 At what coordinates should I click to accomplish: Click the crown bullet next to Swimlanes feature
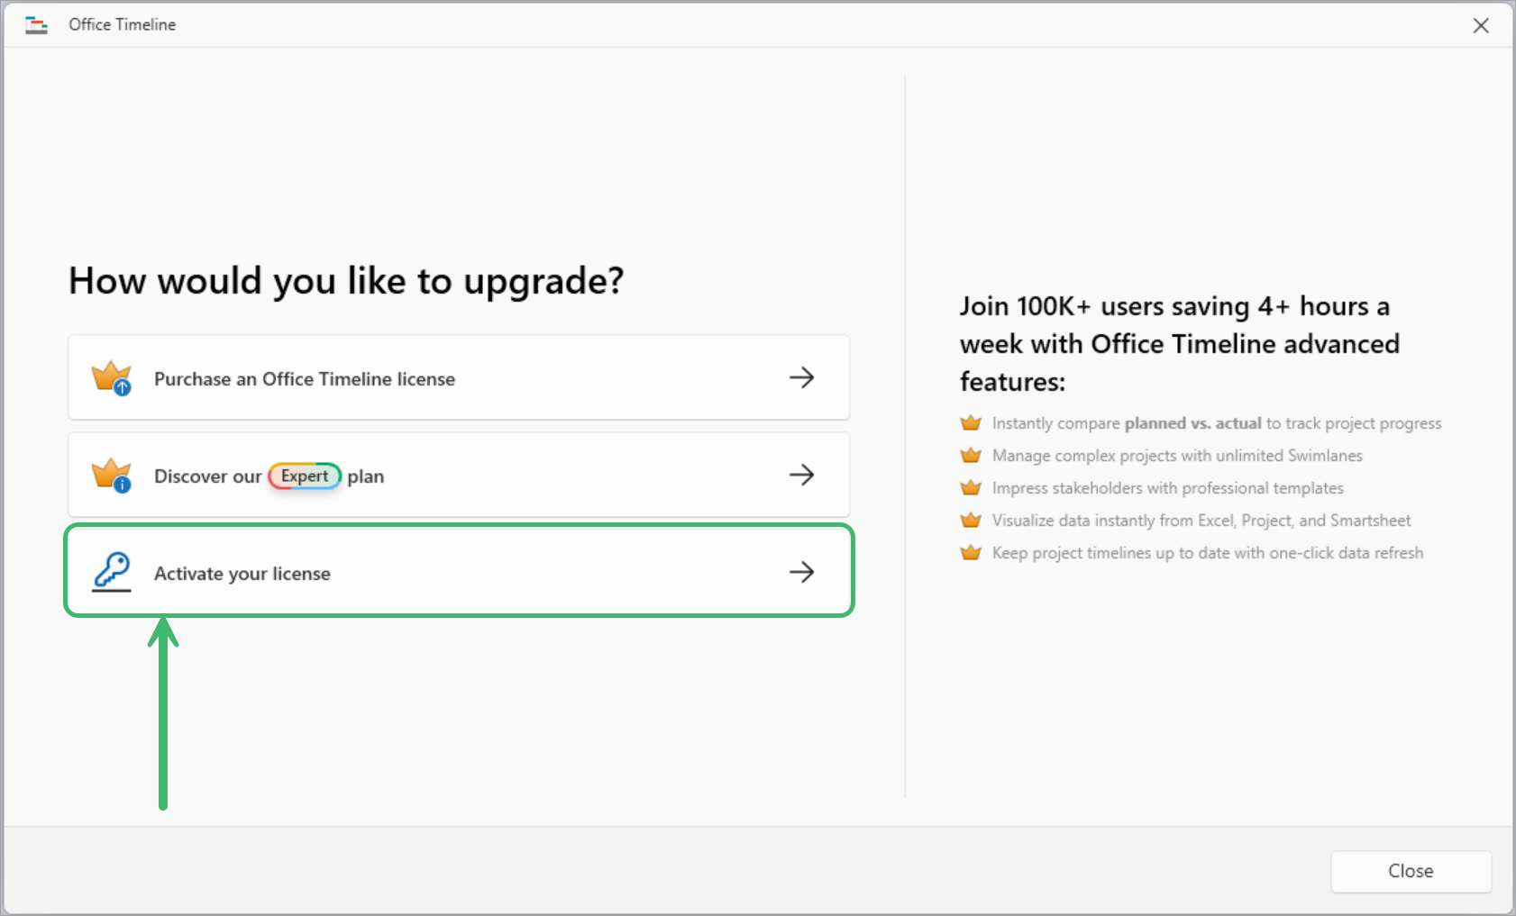[971, 455]
